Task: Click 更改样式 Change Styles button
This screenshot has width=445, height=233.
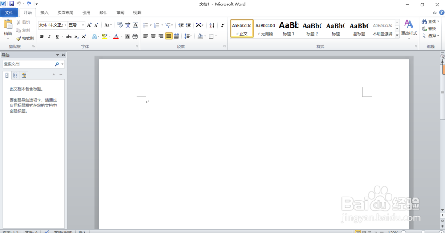Action: (x=409, y=29)
